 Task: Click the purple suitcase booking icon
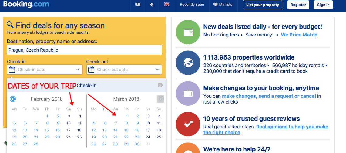[188, 93]
